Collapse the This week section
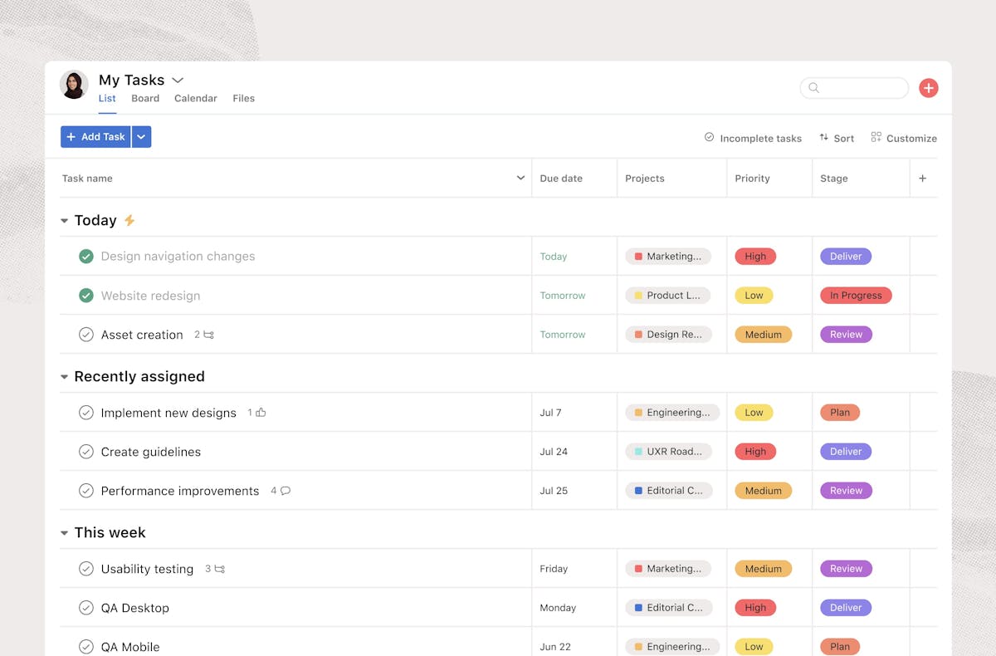 (64, 533)
